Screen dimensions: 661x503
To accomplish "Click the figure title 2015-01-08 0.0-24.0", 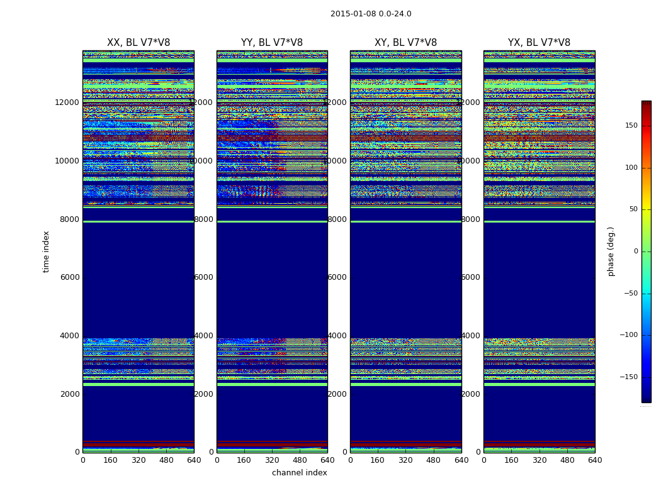I will [x=371, y=14].
